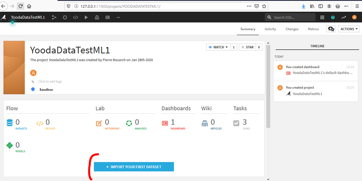Open the MODELS link
362x181 pixels.
coord(20,151)
